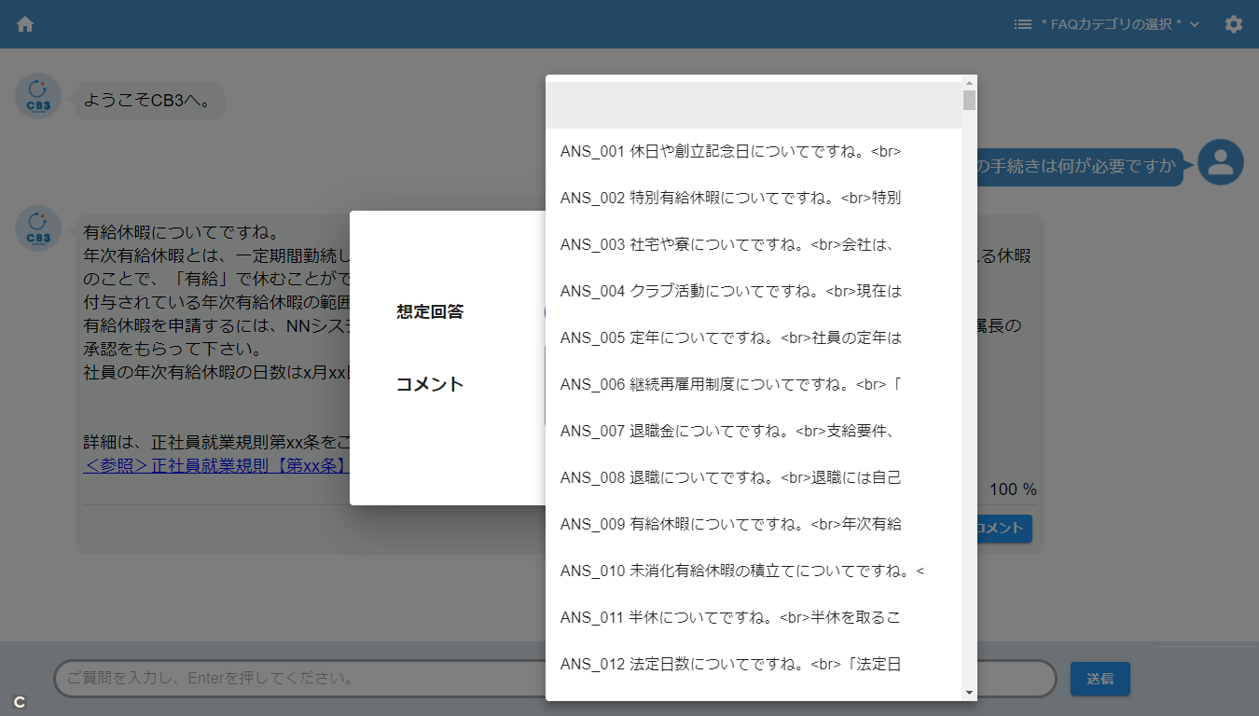Click the home icon in header
The height and width of the screenshot is (716, 1259).
pyautogui.click(x=25, y=24)
